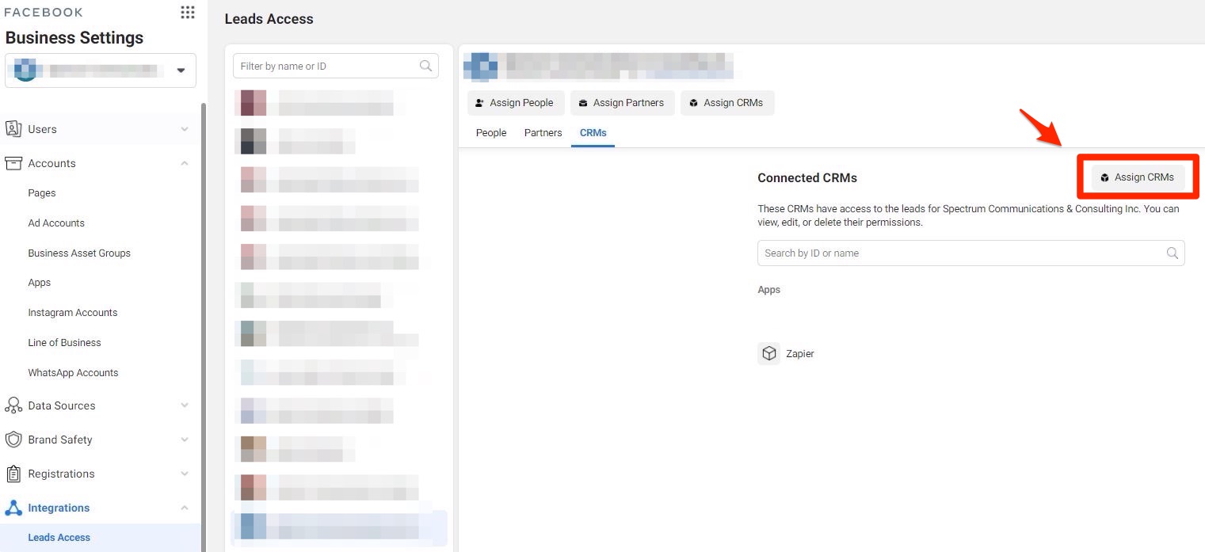
Task: Click search magnifier in asset filter box
Action: [x=425, y=66]
